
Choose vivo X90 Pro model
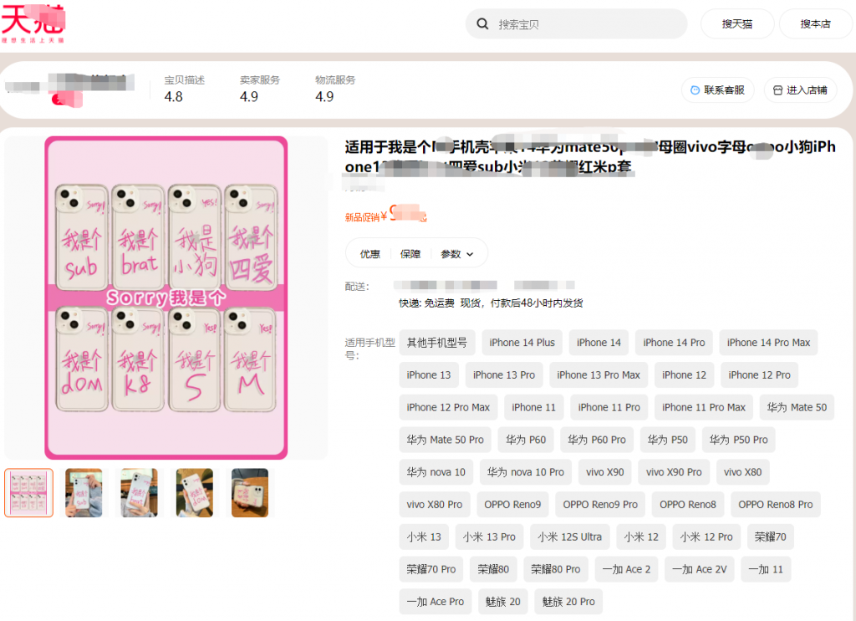(674, 472)
